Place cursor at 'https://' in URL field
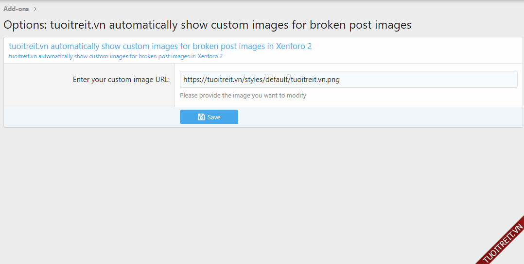524x264 pixels. [x=192, y=80]
